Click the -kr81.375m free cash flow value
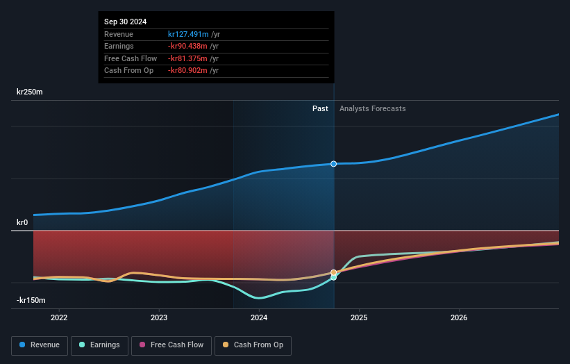Image resolution: width=570 pixels, height=364 pixels. pos(187,58)
